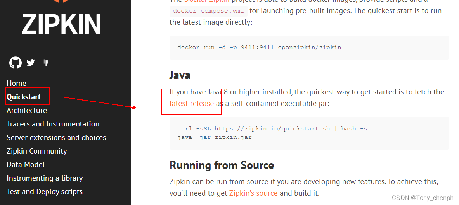
Task: Click the curl quickstart.sh command line
Action: 272,128
